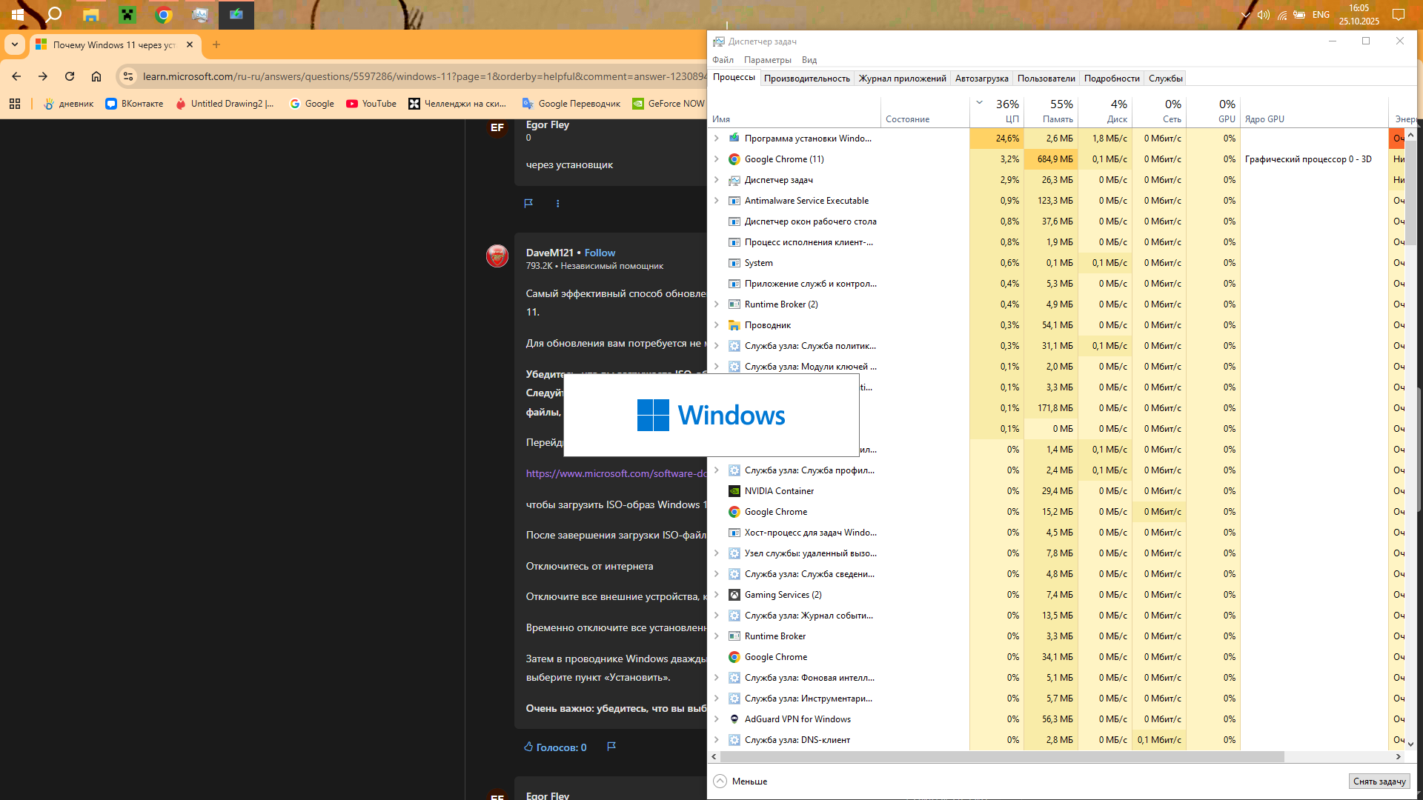Follow DaveM121 user
This screenshot has height=800, width=1423.
(x=600, y=253)
